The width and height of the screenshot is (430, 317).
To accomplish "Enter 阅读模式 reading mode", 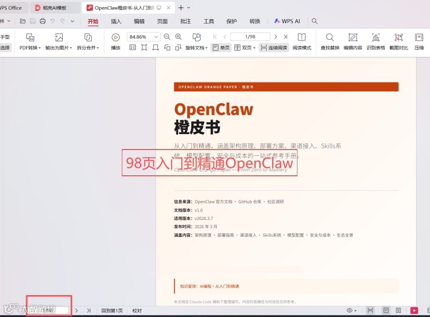I will [x=302, y=42].
